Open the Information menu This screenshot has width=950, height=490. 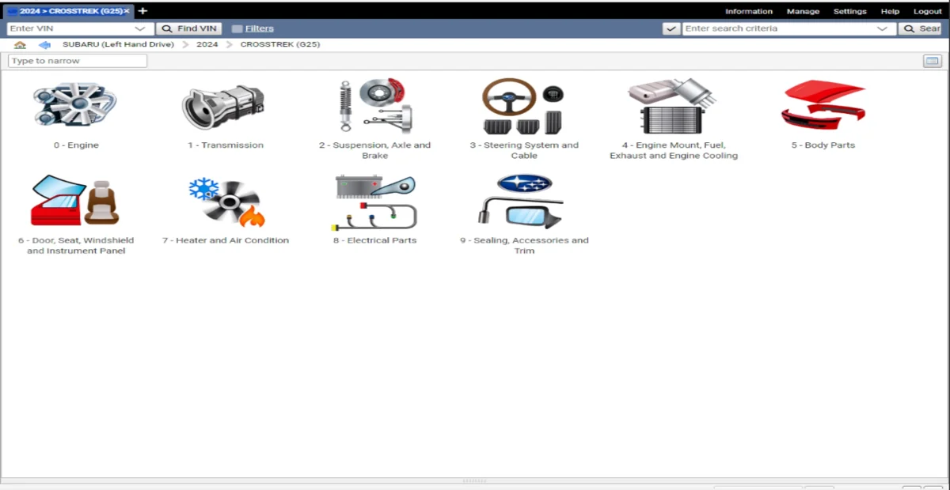point(749,11)
